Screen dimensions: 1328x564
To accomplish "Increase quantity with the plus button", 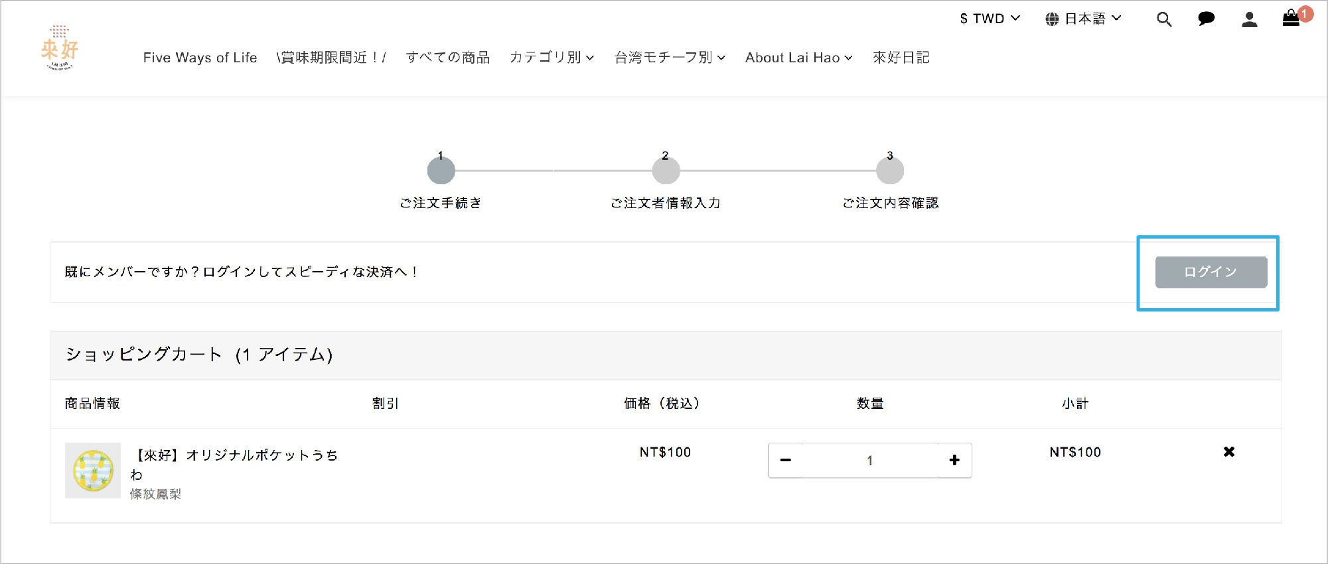I will (x=954, y=460).
